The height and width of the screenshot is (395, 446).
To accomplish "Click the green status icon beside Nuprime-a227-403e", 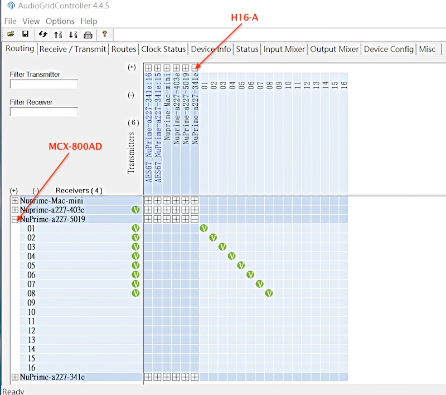I will coord(135,210).
